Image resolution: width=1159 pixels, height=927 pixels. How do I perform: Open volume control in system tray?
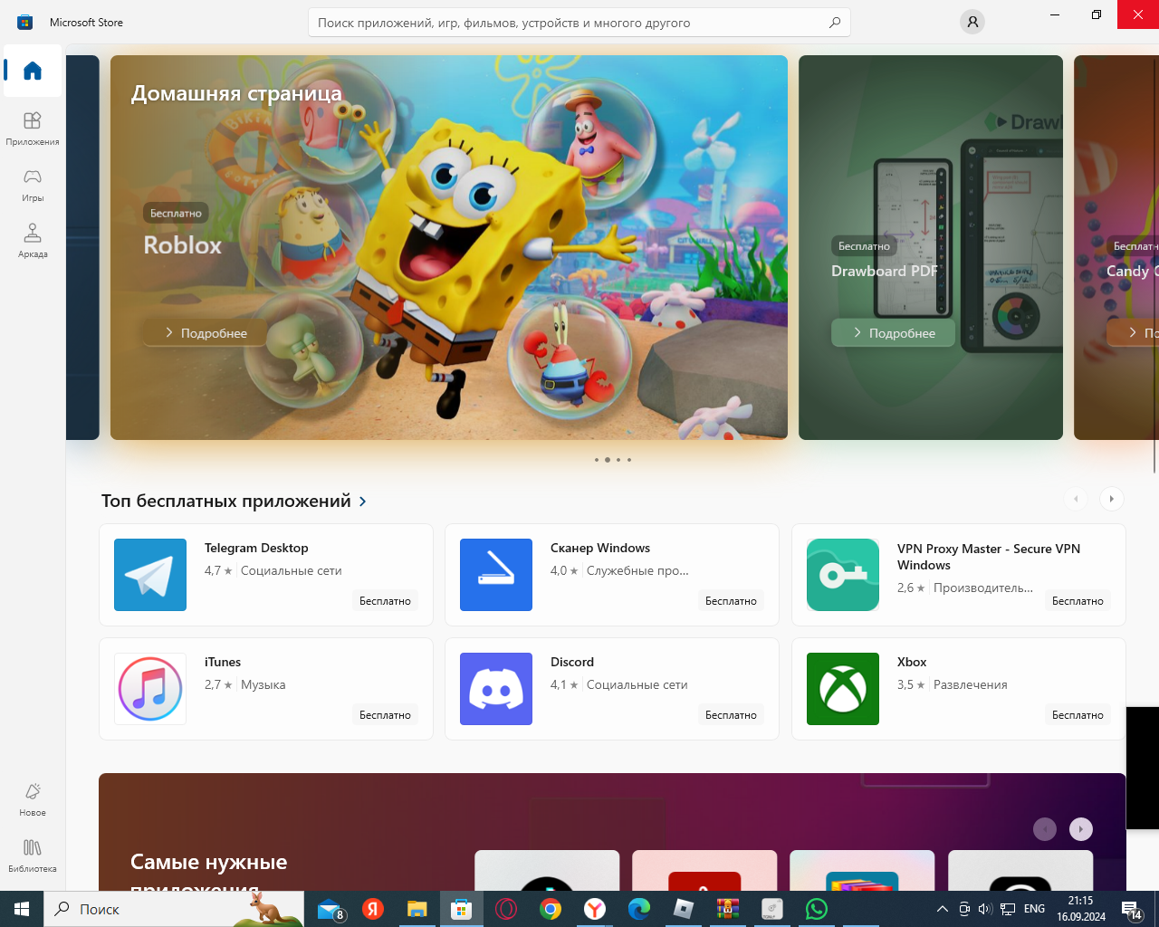pos(985,909)
